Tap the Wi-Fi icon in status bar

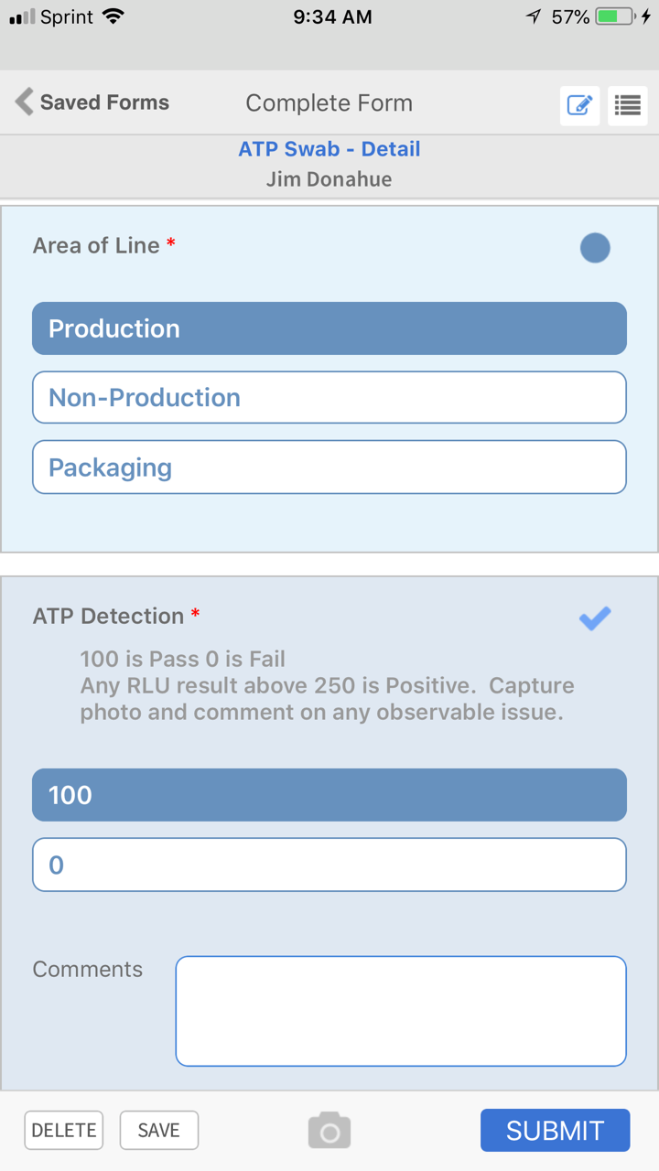[x=113, y=16]
